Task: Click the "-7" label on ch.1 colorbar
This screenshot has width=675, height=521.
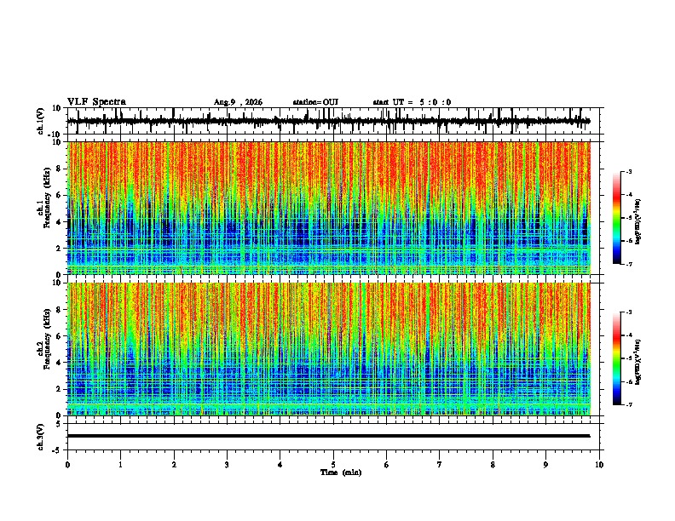Action: click(x=628, y=264)
